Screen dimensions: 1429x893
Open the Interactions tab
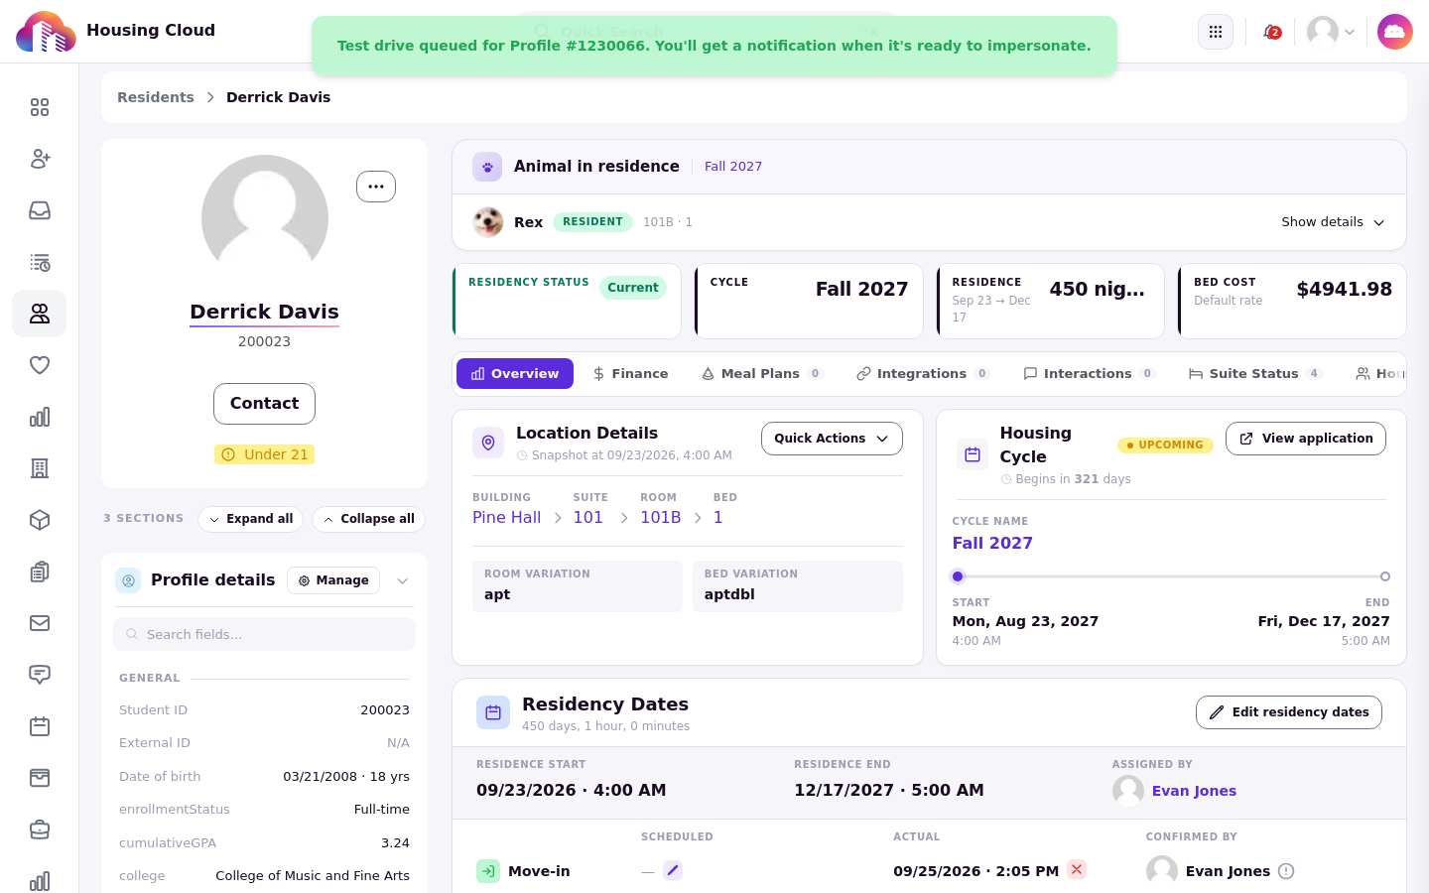[x=1090, y=374]
